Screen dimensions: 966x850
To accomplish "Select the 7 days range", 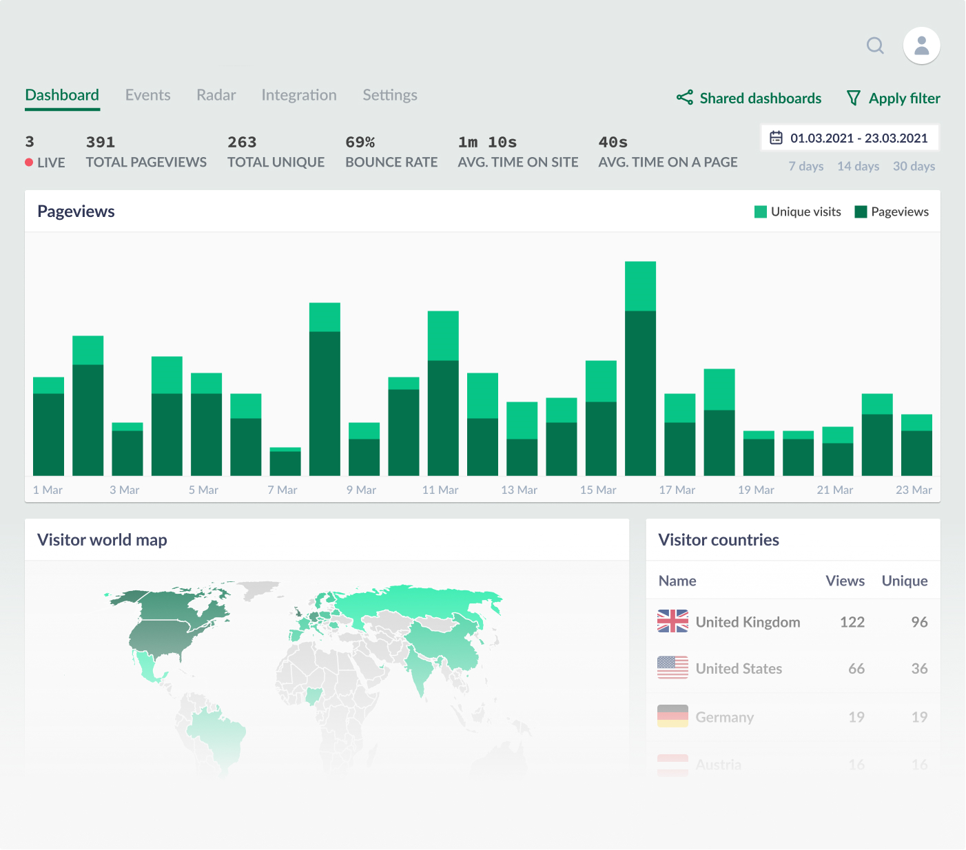I will click(806, 166).
